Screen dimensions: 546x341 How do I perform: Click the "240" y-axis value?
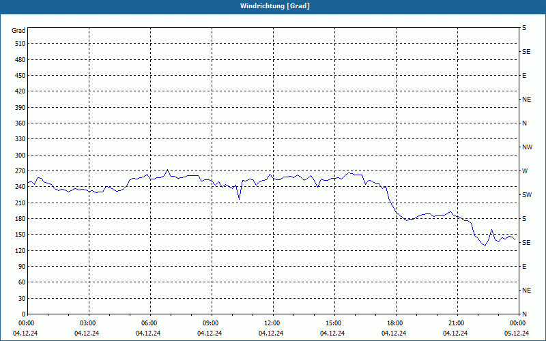tap(20, 187)
